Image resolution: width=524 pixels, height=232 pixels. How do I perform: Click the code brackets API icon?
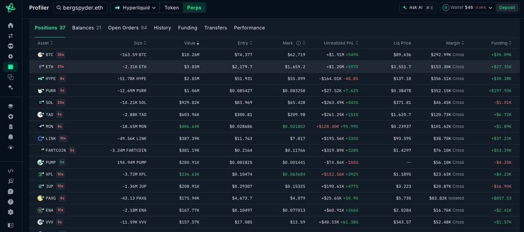click(x=10, y=171)
